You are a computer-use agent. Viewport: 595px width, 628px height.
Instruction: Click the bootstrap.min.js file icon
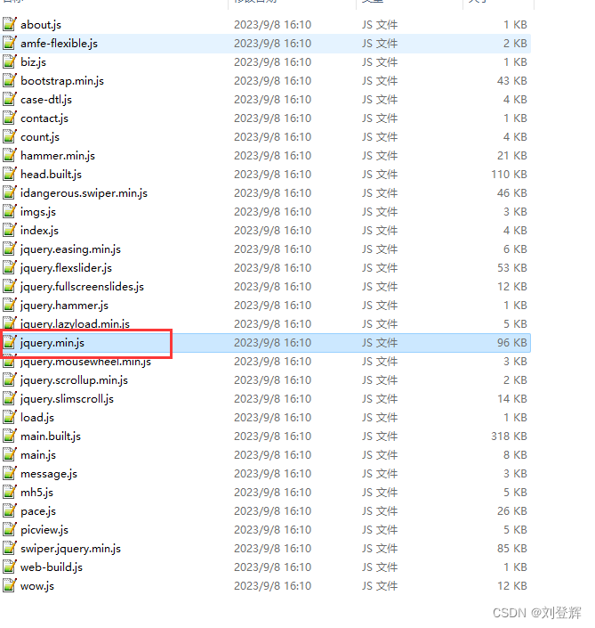coord(10,80)
